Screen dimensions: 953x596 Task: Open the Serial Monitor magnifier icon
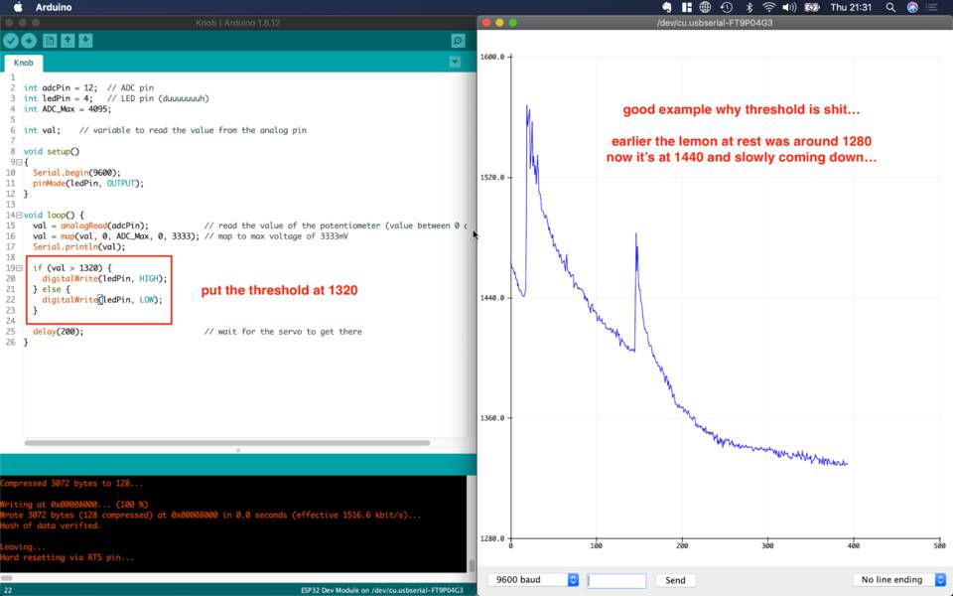coord(458,41)
